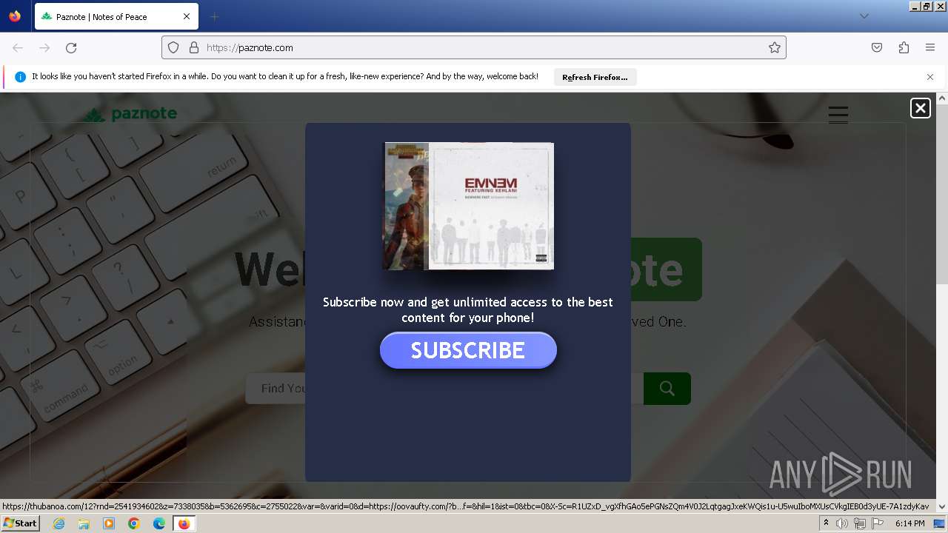Dismiss the refresh Firefox notification bar
The width and height of the screenshot is (948, 533).
pyautogui.click(x=930, y=77)
